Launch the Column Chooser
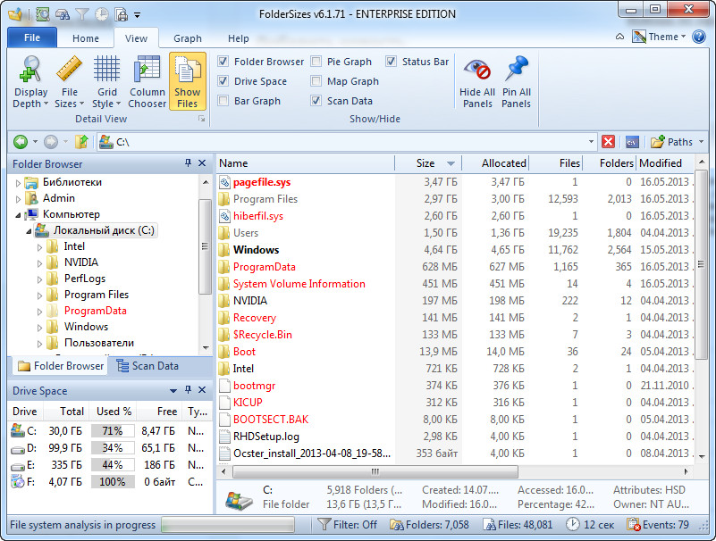716x541 pixels. [147, 81]
